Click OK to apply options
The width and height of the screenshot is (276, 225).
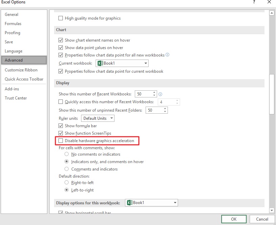click(x=234, y=219)
